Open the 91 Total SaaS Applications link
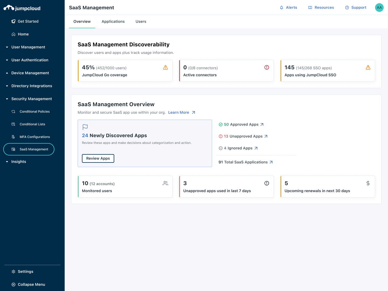This screenshot has width=388, height=291. click(x=246, y=162)
